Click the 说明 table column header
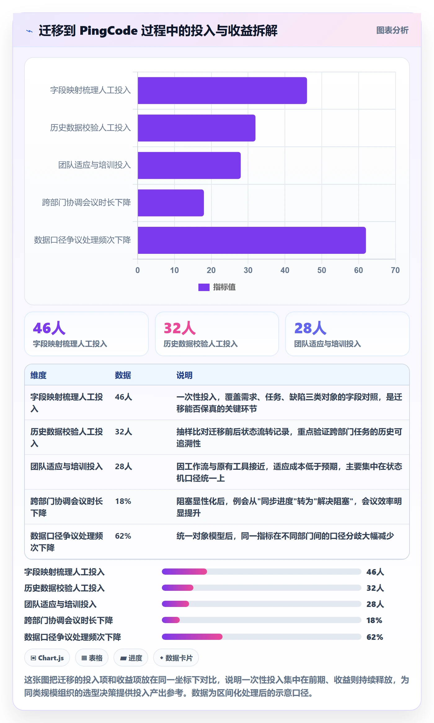Viewport: 434px width, 723px height. point(184,375)
